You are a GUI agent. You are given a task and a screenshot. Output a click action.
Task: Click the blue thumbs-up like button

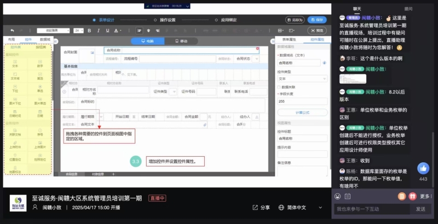click(423, 168)
